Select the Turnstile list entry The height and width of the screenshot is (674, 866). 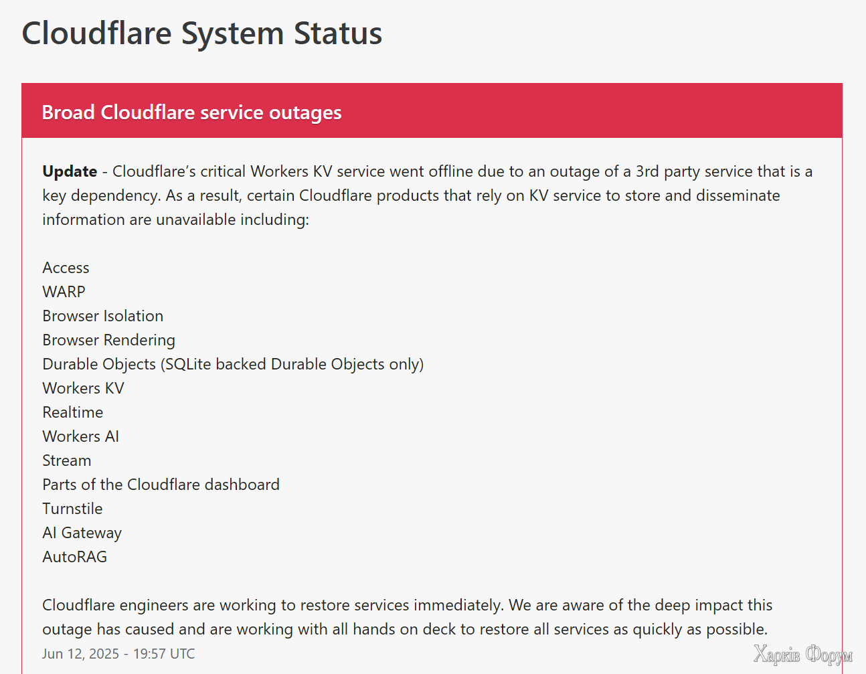click(x=72, y=509)
